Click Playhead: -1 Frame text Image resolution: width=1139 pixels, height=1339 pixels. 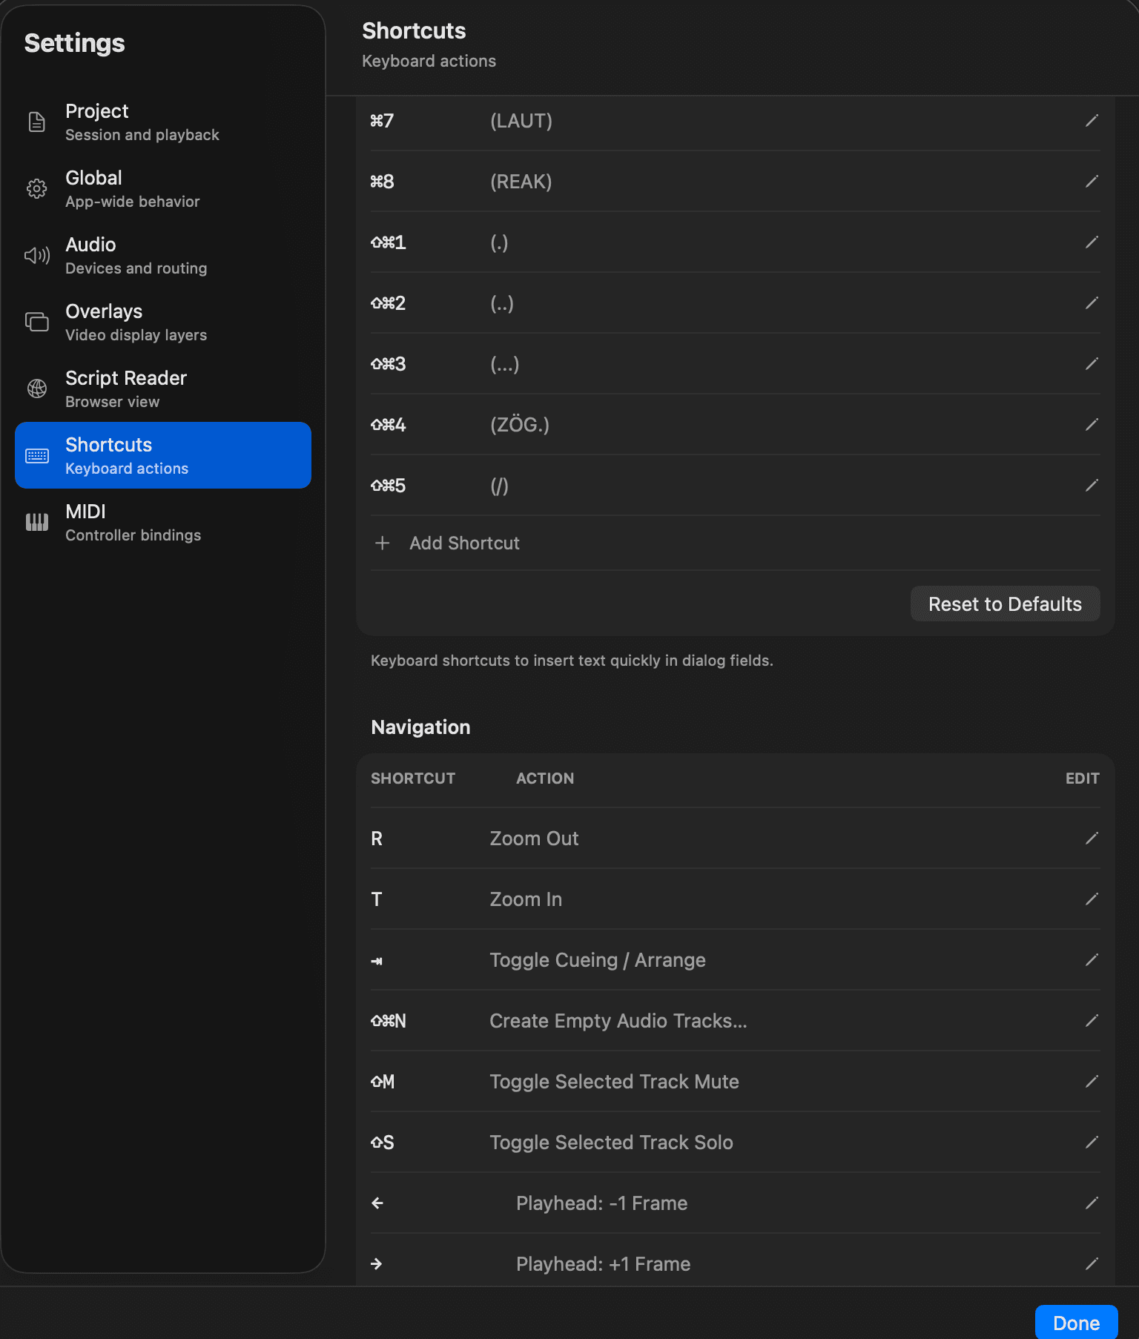click(601, 1203)
